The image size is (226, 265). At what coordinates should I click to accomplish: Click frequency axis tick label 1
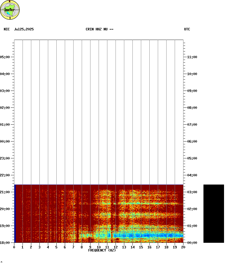pyautogui.click(x=23, y=247)
